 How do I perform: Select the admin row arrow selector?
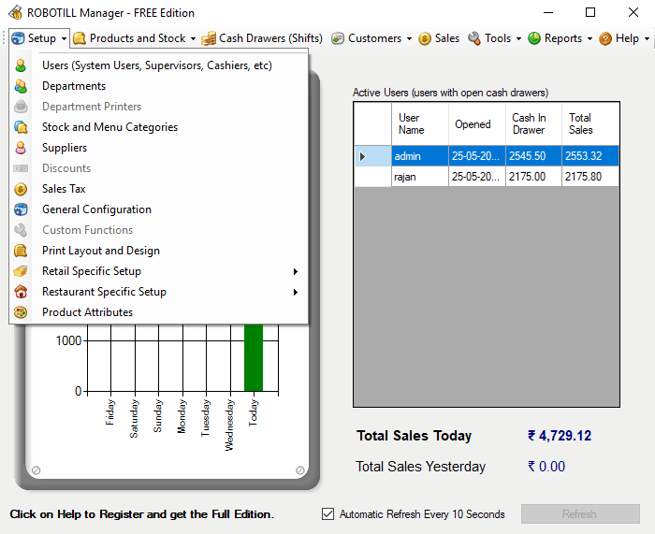[x=372, y=156]
